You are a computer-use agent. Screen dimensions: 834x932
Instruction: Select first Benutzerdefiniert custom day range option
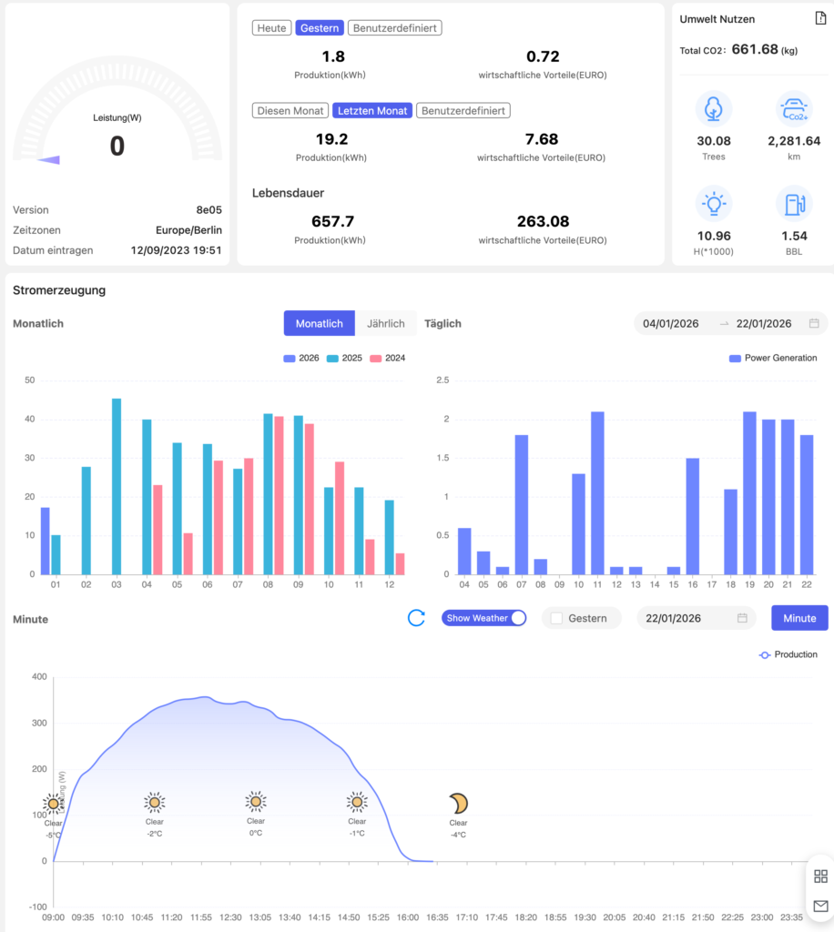394,28
